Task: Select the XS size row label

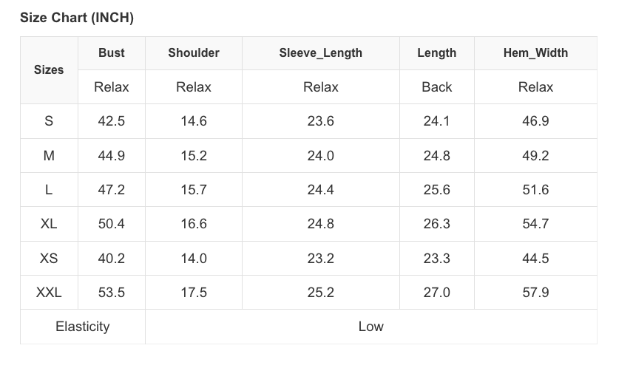Action: pyautogui.click(x=49, y=259)
